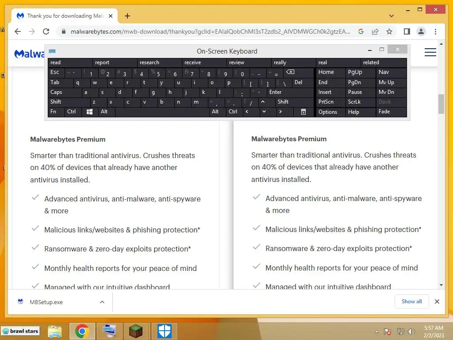Toggle the ScrLk key
The width and height of the screenshot is (453, 340).
[x=361, y=102]
